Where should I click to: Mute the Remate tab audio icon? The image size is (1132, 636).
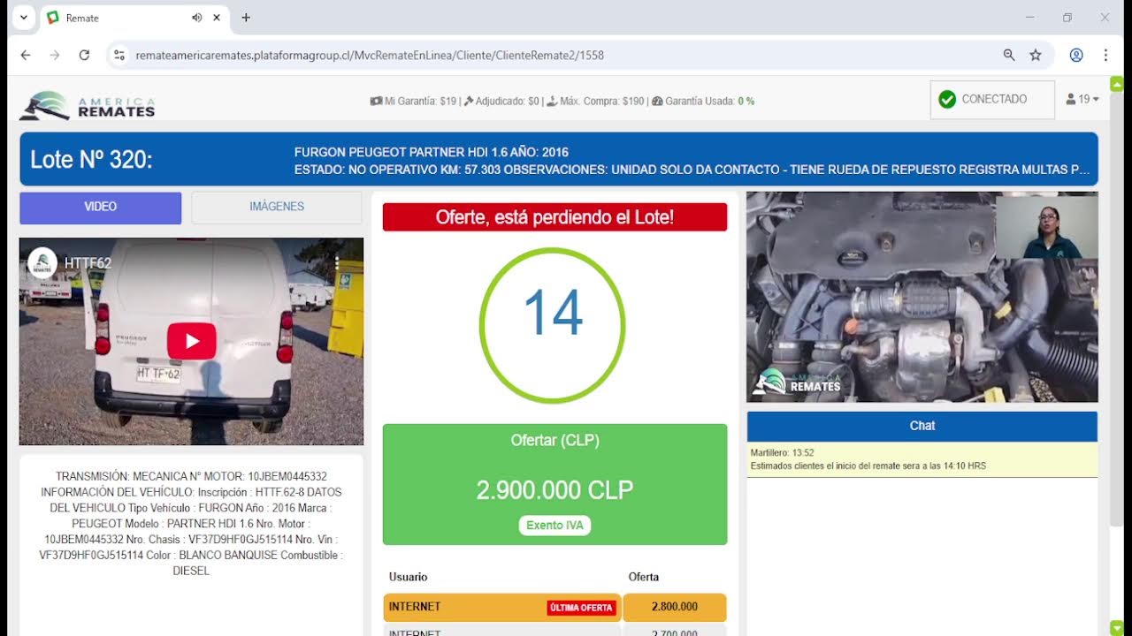(196, 18)
